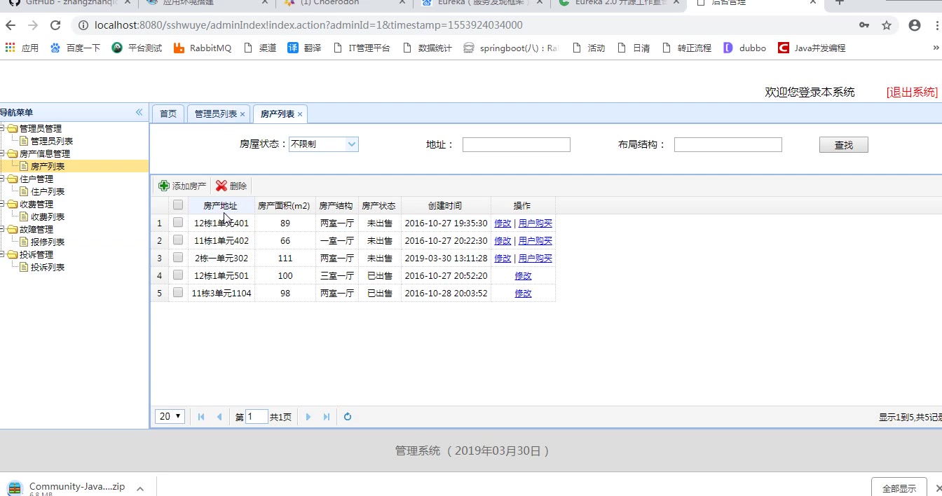Screen dimensions: 942x496
Task: Check the row for 2栋一单元302
Action: point(178,258)
